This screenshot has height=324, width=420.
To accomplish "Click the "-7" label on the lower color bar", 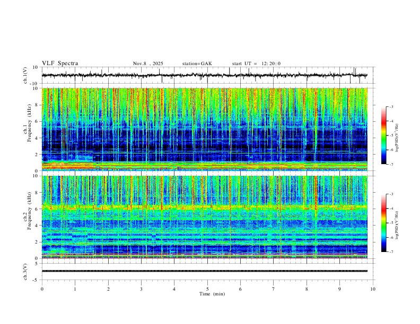I will pyautogui.click(x=391, y=252).
